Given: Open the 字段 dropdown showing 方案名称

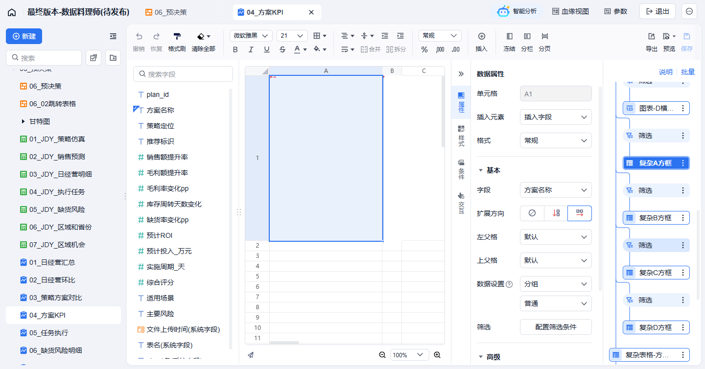Looking at the screenshot, I should tap(556, 190).
